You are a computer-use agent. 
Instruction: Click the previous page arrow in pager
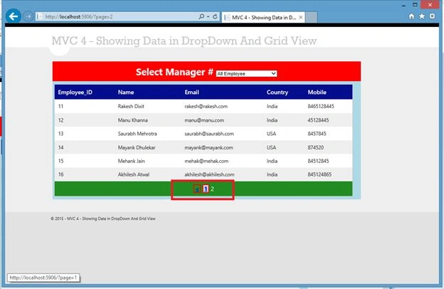197,189
